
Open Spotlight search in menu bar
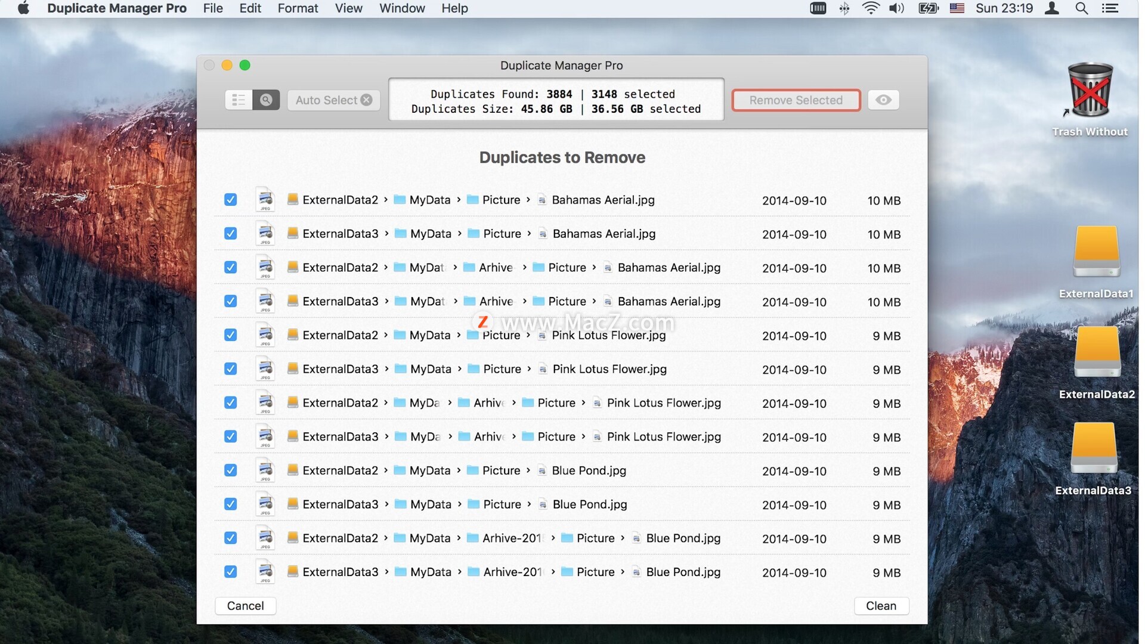[x=1081, y=8]
